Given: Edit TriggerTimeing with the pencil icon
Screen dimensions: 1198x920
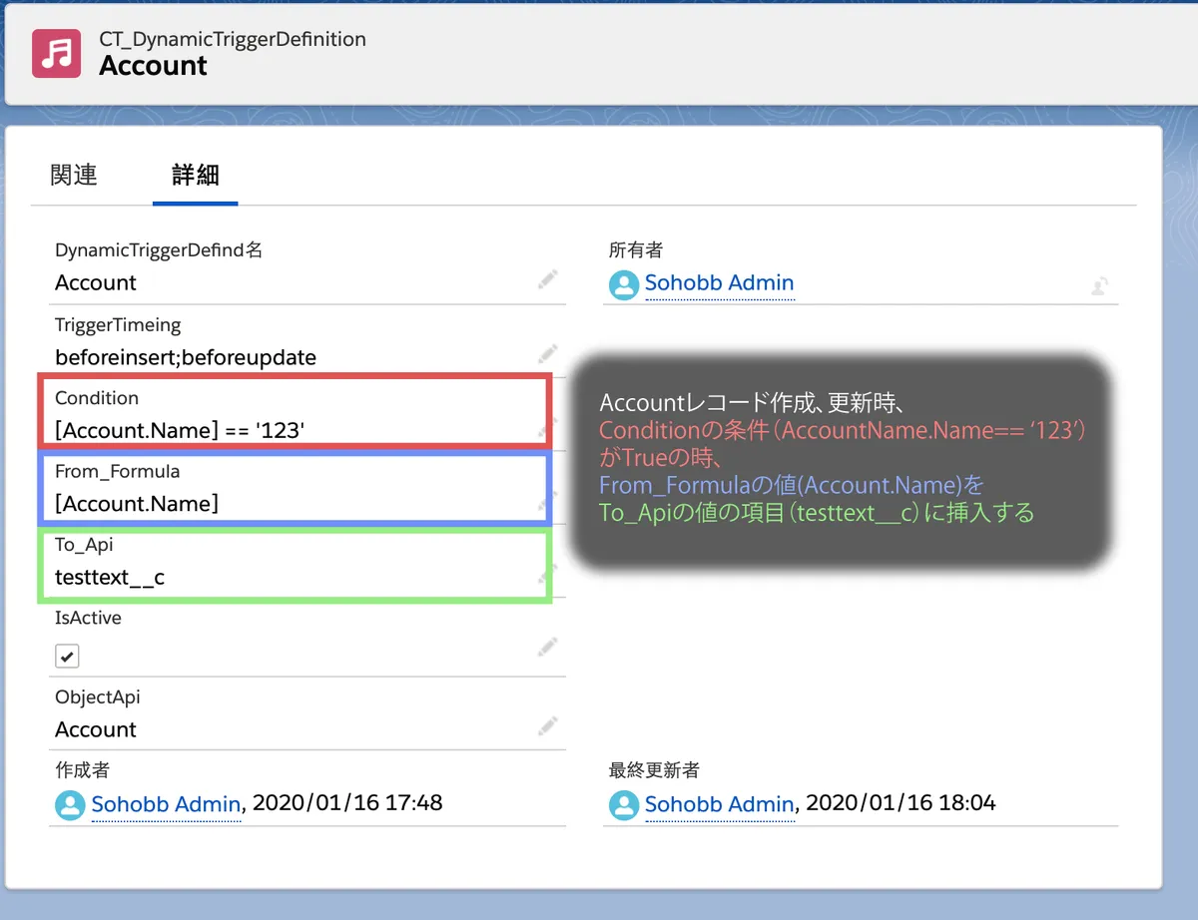Looking at the screenshot, I should click(x=547, y=353).
